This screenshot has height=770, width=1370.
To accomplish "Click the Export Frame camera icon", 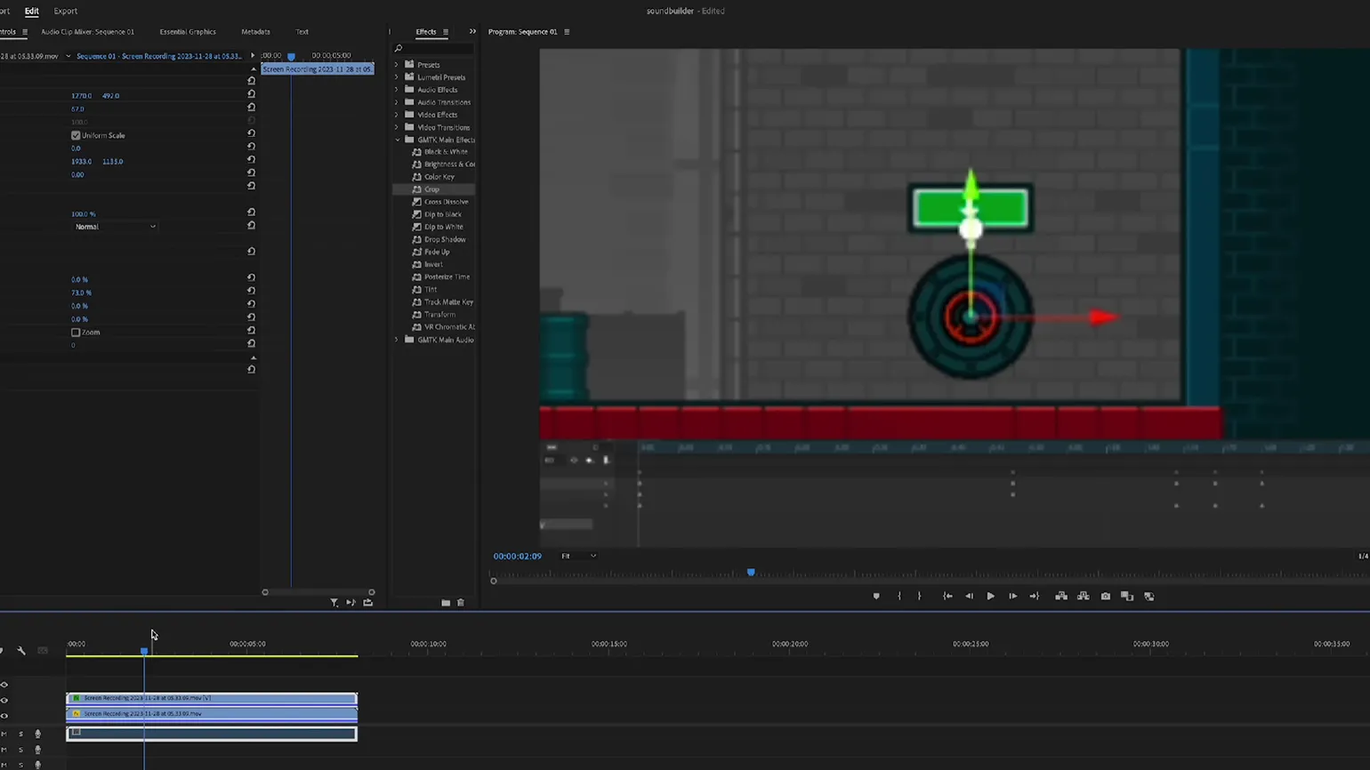I will tap(1105, 597).
